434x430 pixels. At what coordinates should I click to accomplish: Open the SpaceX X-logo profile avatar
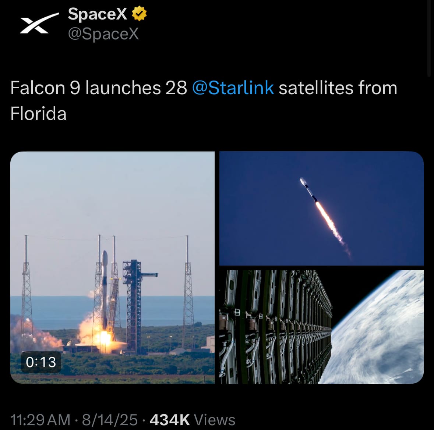39,24
